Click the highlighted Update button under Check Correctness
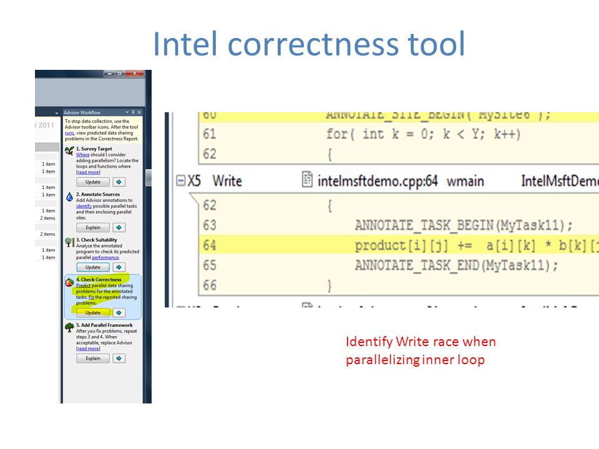The height and width of the screenshot is (449, 599). pos(93,312)
